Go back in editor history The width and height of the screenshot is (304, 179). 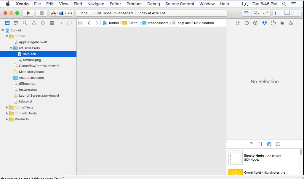tap(89, 23)
